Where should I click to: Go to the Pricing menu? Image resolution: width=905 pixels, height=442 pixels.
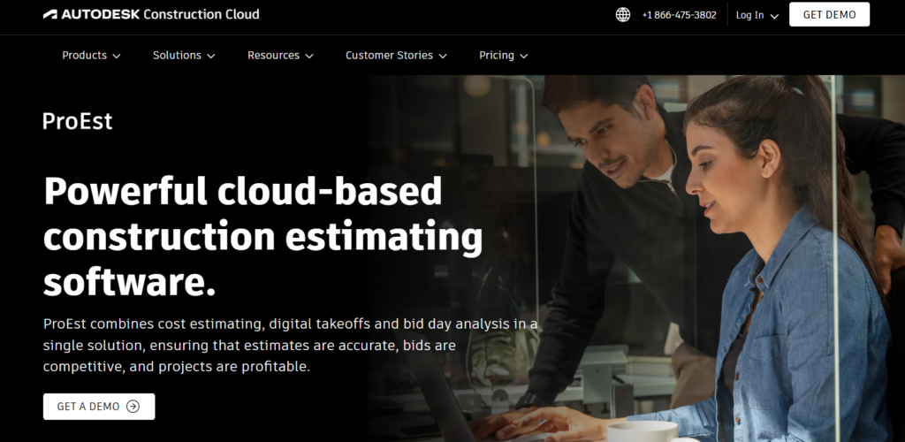(496, 55)
